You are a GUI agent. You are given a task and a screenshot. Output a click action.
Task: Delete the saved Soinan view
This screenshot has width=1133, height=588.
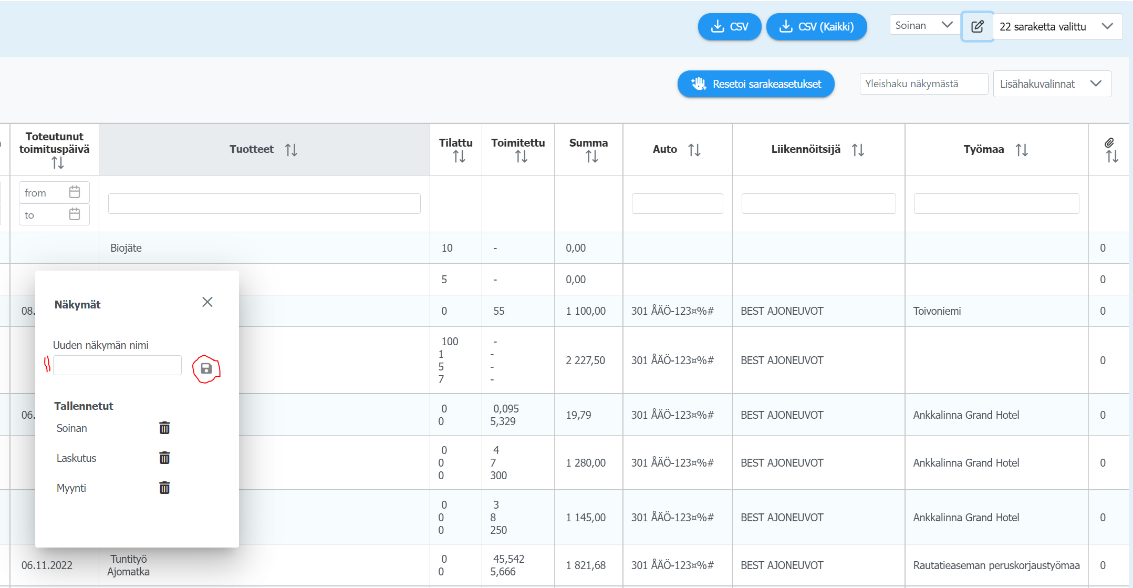164,428
